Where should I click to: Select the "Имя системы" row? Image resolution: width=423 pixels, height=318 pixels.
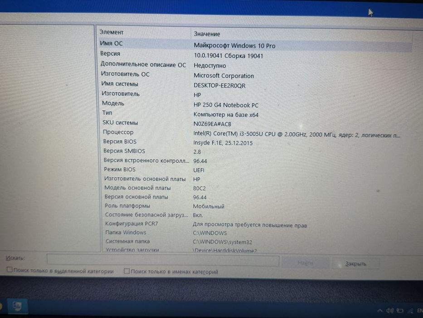[120, 84]
